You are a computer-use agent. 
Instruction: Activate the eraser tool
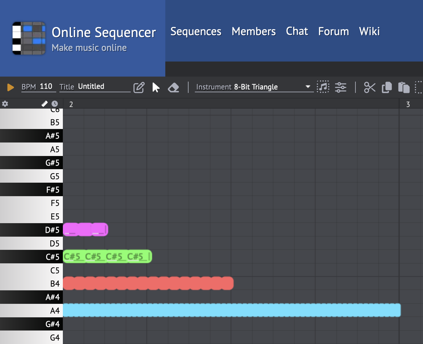pyautogui.click(x=173, y=88)
